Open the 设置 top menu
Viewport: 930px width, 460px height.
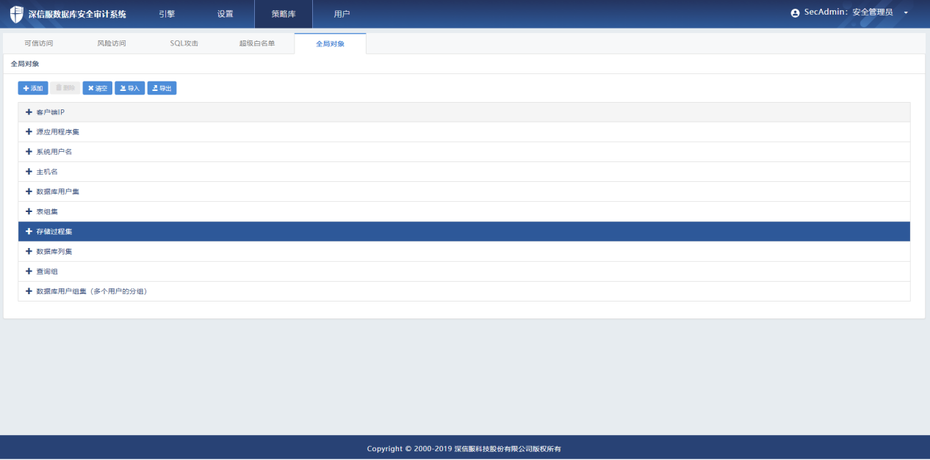[x=225, y=14]
